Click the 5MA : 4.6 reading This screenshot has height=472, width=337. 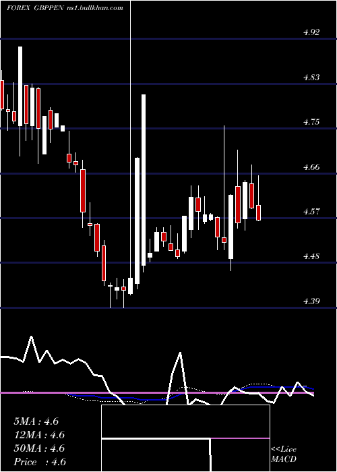click(x=36, y=421)
